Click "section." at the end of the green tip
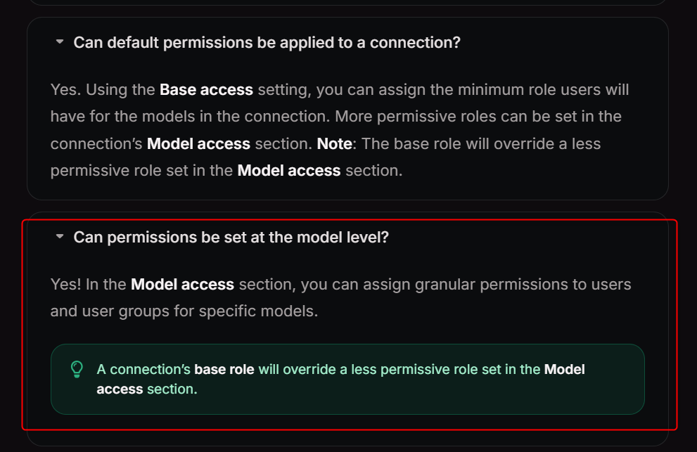 172,389
